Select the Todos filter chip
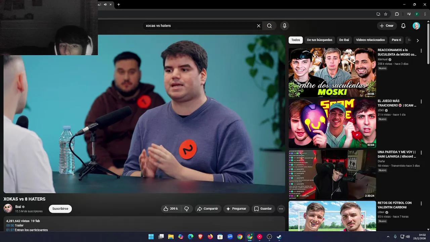This screenshot has height=242, width=430. click(x=296, y=40)
